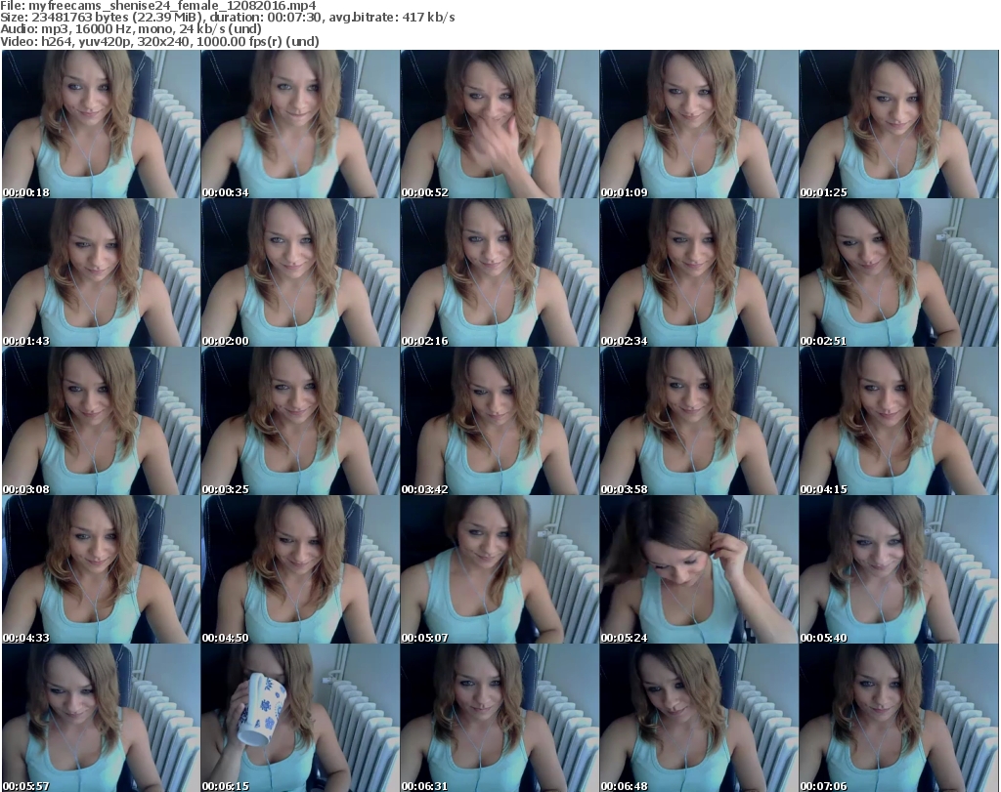
Task: Open the last frame at 00:07:06
Action: click(x=898, y=718)
